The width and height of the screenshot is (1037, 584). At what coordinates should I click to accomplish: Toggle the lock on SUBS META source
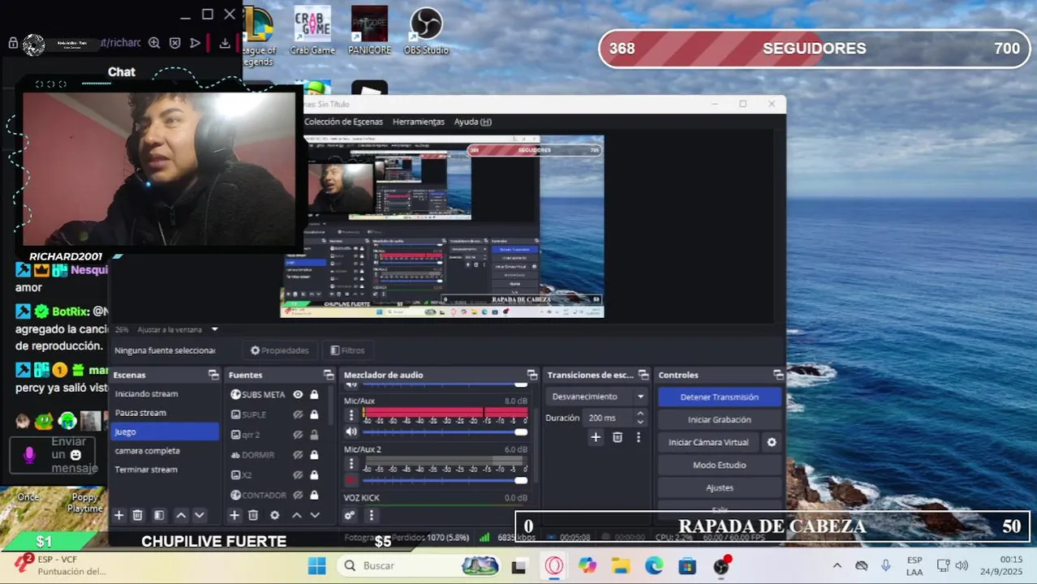(x=314, y=394)
